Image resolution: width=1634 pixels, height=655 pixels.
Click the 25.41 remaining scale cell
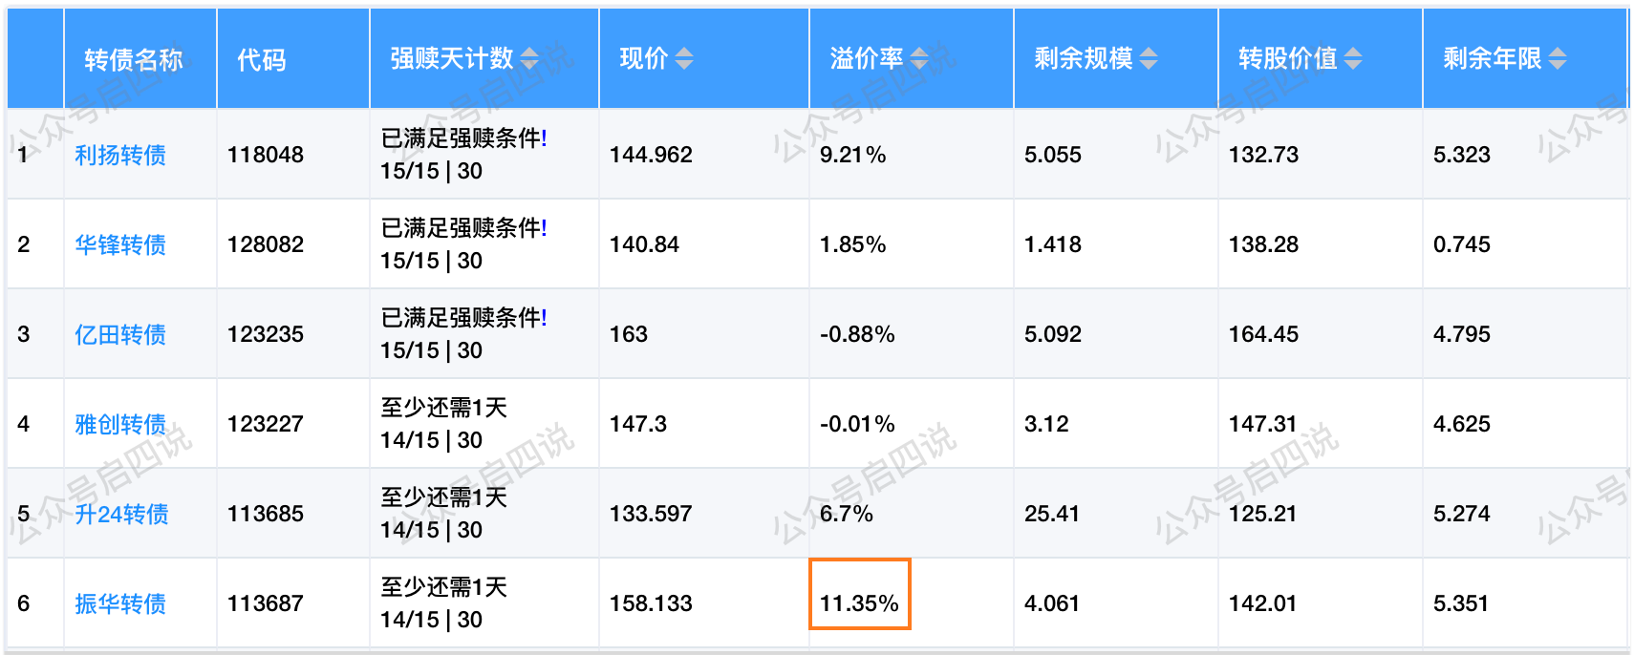[x=1052, y=514]
